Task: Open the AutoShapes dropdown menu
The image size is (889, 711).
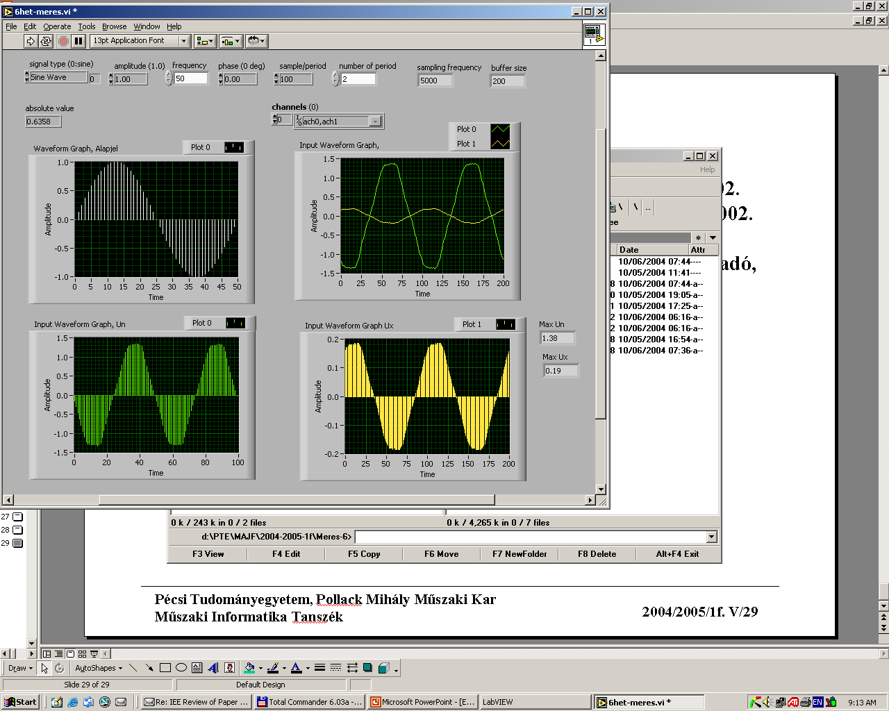Action: pos(99,668)
